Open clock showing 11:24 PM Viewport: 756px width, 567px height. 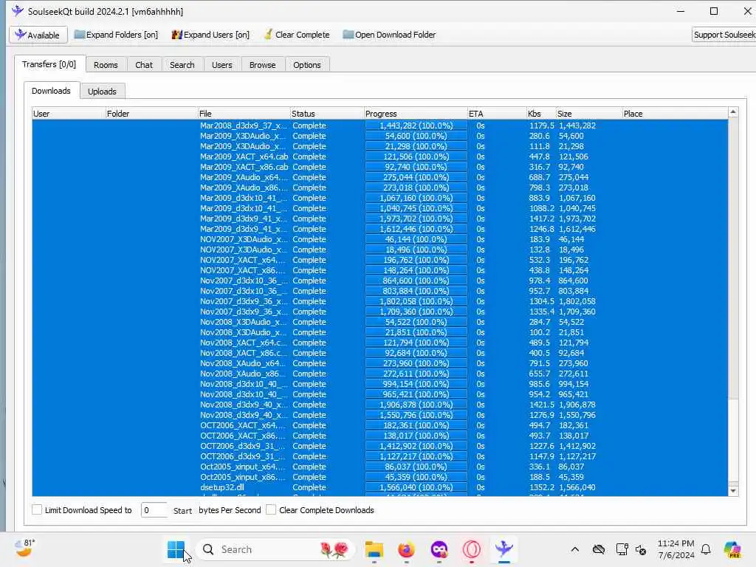coord(676,549)
